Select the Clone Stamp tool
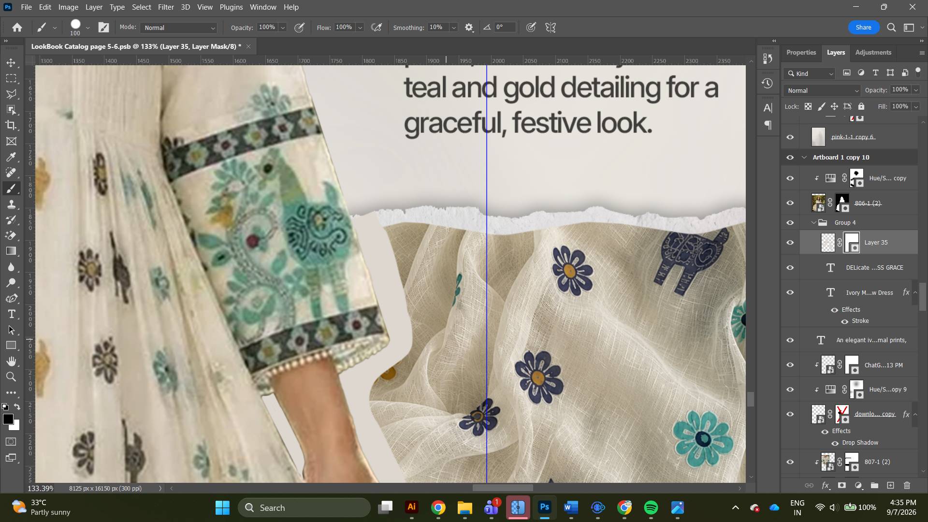 [11, 204]
